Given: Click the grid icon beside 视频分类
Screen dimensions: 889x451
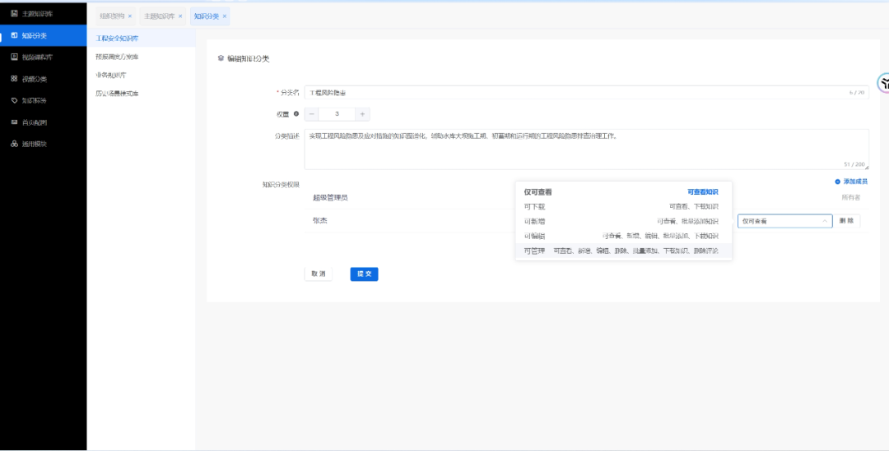Looking at the screenshot, I should [x=14, y=79].
